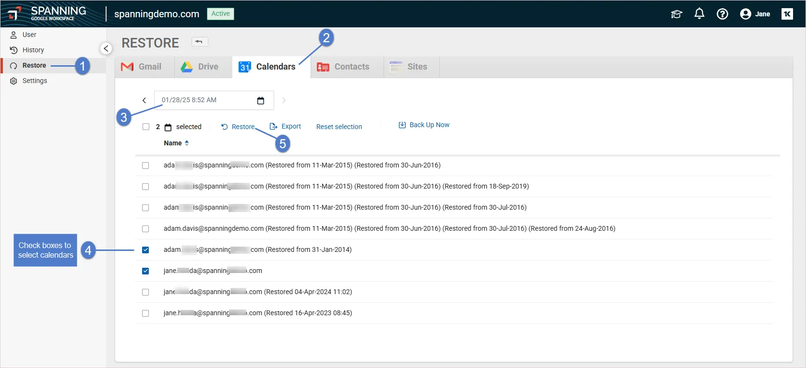This screenshot has height=368, width=806.
Task: Click the Restore action button
Action: (x=238, y=127)
